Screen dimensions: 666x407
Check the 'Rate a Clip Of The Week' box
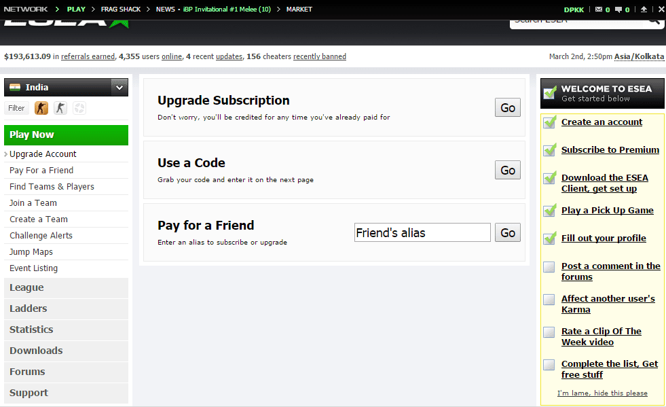click(x=549, y=332)
